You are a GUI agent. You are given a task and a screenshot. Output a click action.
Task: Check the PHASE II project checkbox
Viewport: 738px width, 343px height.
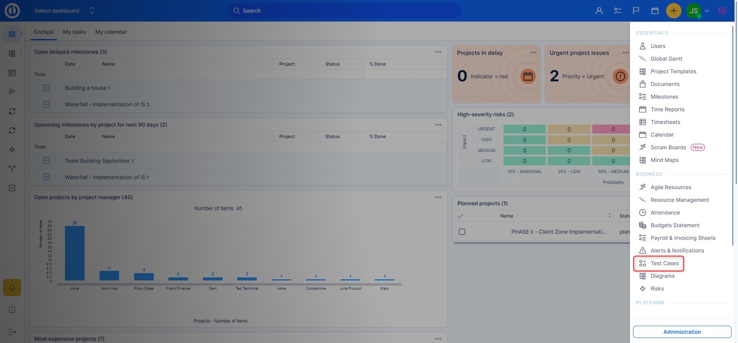(x=462, y=232)
